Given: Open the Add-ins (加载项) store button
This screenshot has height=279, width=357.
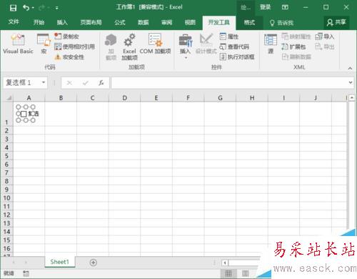Looking at the screenshot, I should coord(111,46).
